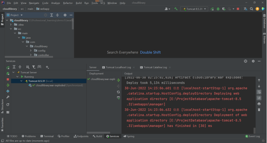Clear all output with trash icon

coord(259,110)
